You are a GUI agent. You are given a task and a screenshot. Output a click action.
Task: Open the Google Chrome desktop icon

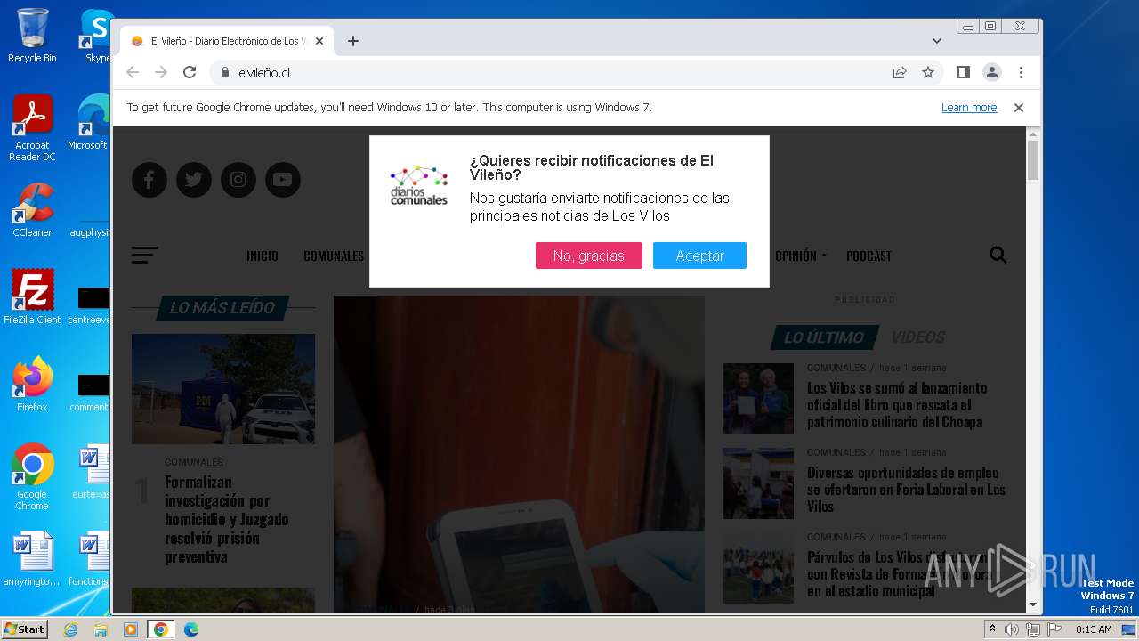pyautogui.click(x=33, y=477)
